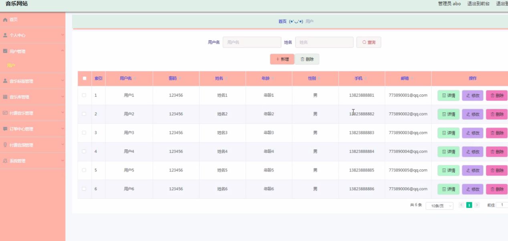Click the 查询 search button
This screenshot has height=241, width=508.
click(x=369, y=42)
